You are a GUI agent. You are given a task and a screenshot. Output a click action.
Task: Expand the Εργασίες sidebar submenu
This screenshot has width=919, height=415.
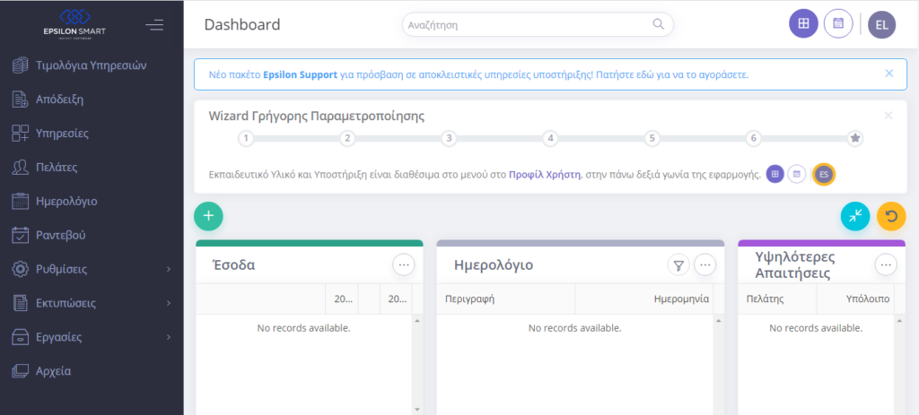click(x=169, y=338)
